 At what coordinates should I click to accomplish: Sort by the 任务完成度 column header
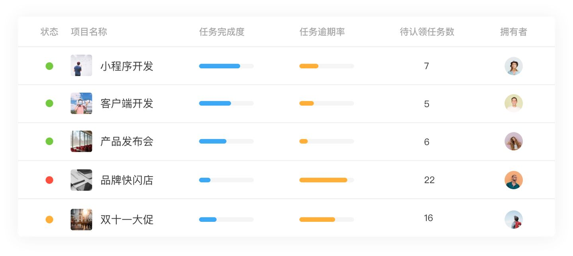click(222, 32)
